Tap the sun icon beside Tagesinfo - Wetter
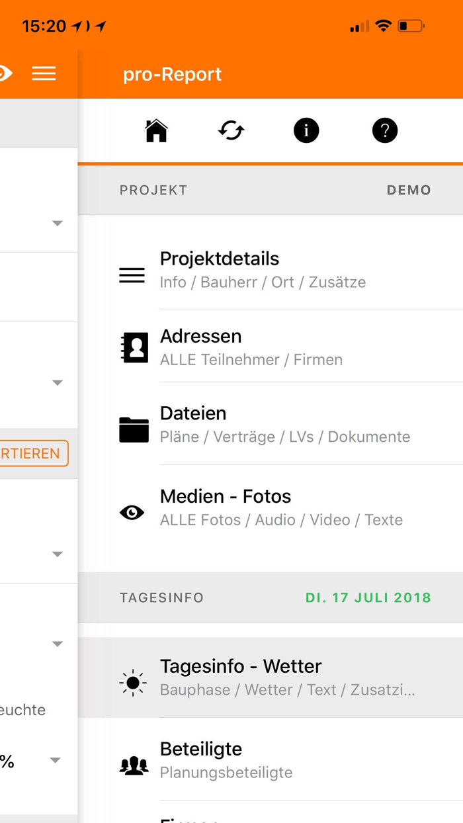The width and height of the screenshot is (463, 823). point(132,682)
